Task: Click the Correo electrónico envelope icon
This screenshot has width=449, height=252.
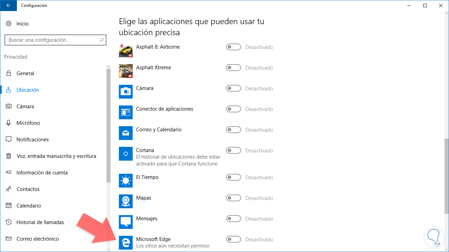Action: click(9, 239)
